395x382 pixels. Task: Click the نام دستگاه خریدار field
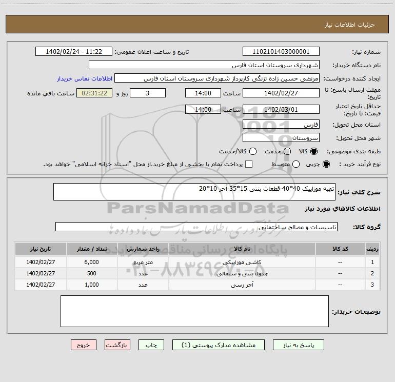204,65
